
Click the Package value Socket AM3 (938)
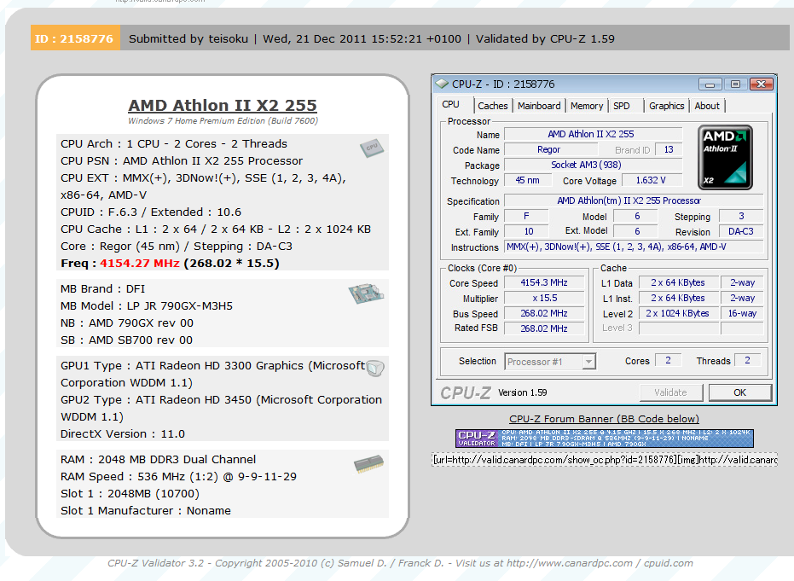pos(593,166)
